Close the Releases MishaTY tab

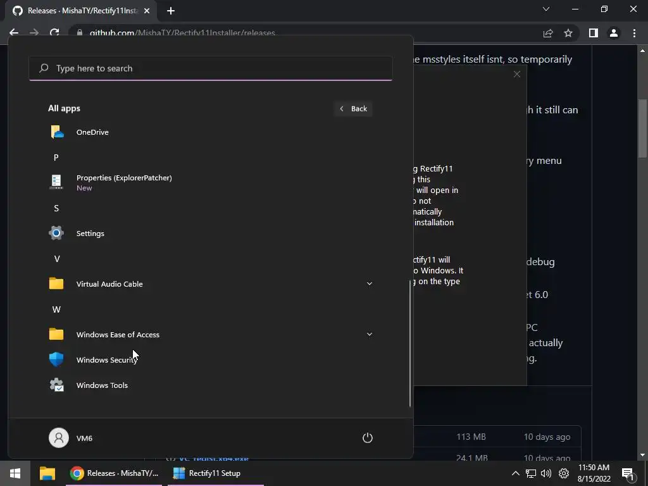pyautogui.click(x=147, y=11)
